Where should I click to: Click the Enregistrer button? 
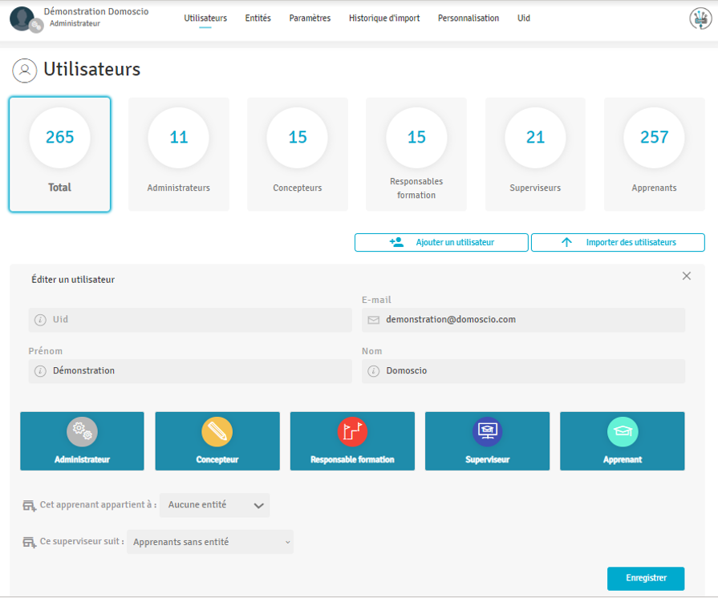(645, 578)
